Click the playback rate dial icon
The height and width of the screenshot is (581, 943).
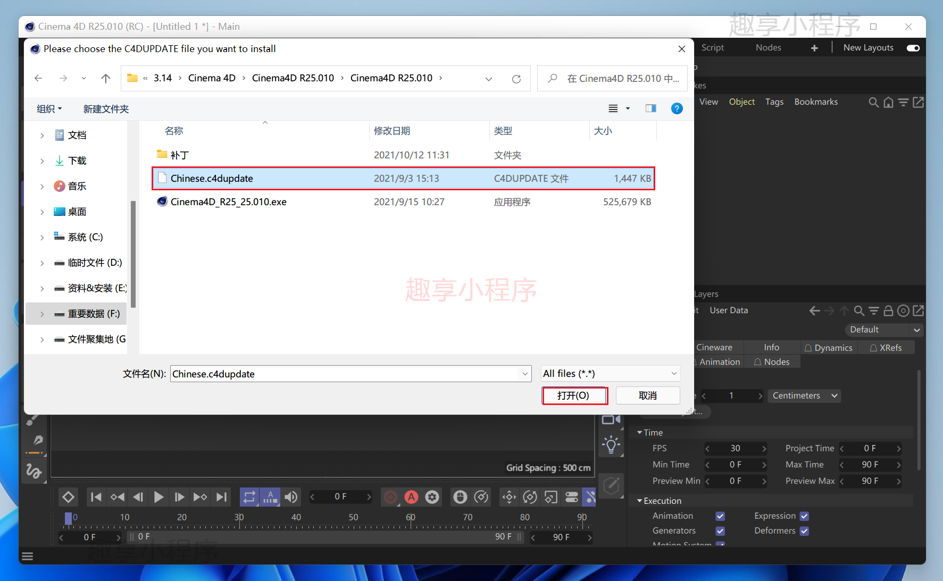click(481, 498)
